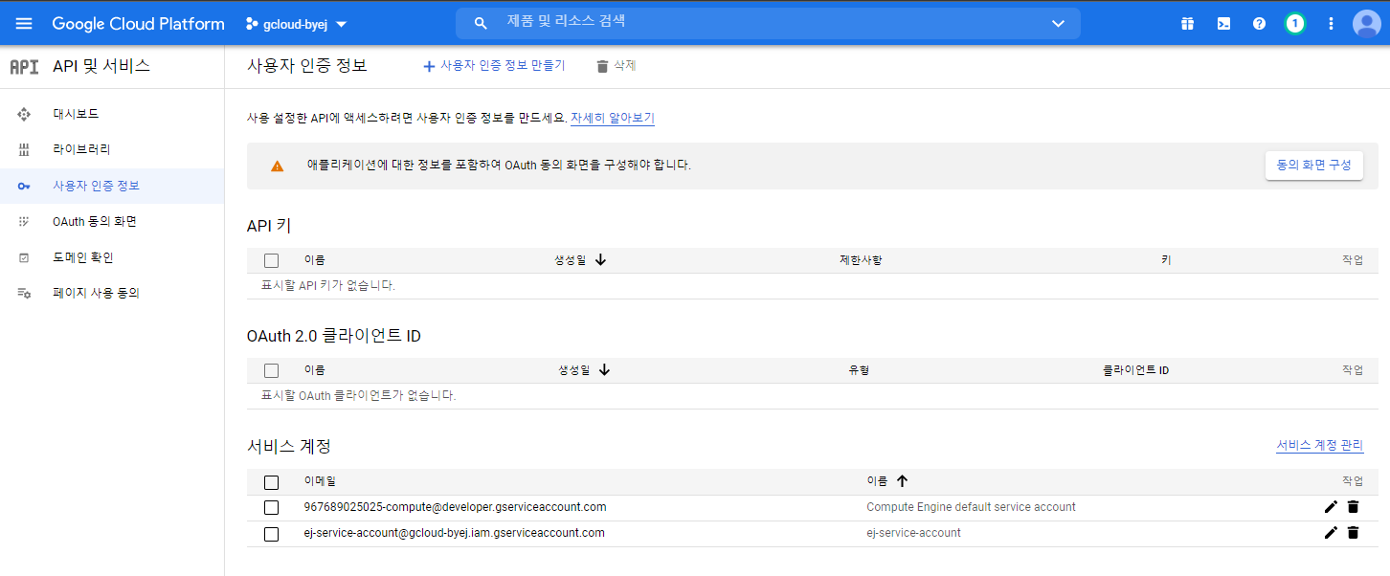Click the Google Cloud Platform logo text

pos(139,24)
